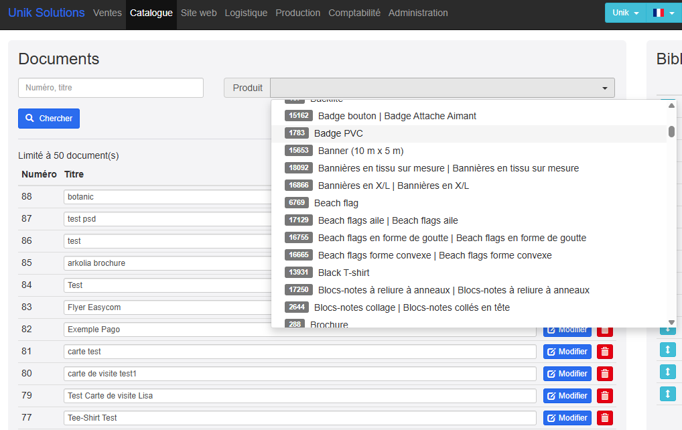682x430 pixels.
Task: Click the Unik Solutions brand logo
Action: point(46,13)
